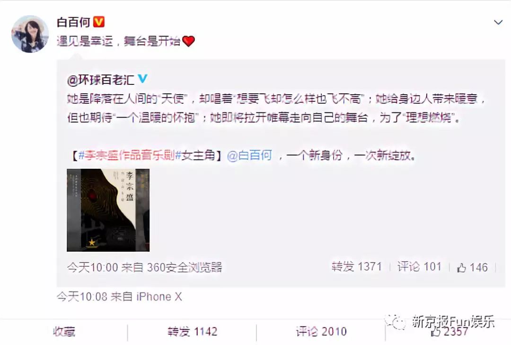Open the 白百何 username link
511x345 pixels.
[74, 22]
